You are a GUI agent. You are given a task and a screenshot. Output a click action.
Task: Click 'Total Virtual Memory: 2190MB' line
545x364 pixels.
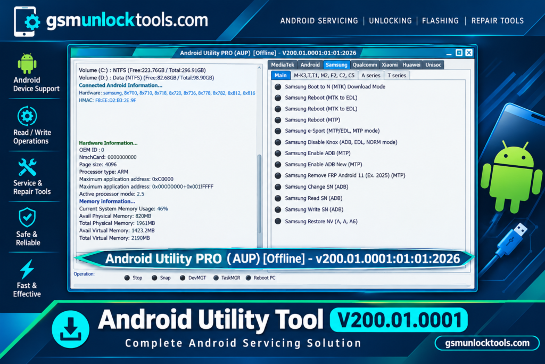[x=114, y=238]
